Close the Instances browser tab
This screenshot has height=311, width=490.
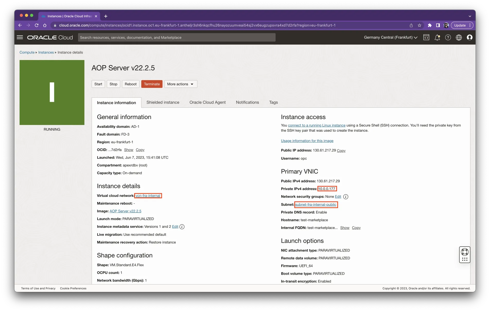[96, 16]
